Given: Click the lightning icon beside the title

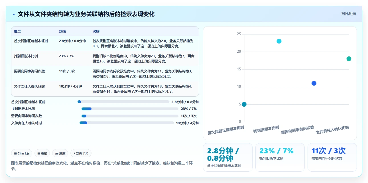Looking at the screenshot, I should [x=14, y=14].
